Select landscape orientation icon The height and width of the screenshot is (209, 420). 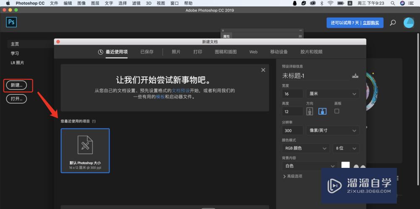coord(322,111)
